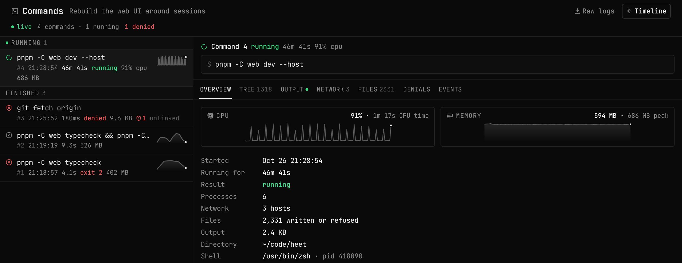Click the Raw logs download icon
Viewport: 682px width, 263px height.
577,11
